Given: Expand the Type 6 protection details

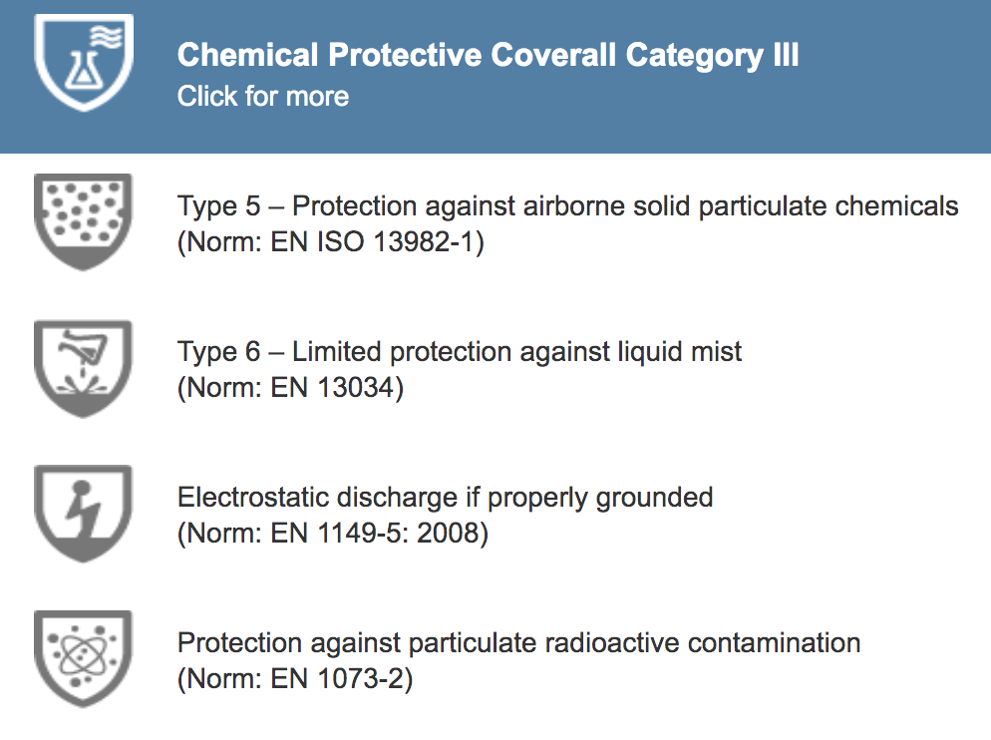Looking at the screenshot, I should click(458, 351).
